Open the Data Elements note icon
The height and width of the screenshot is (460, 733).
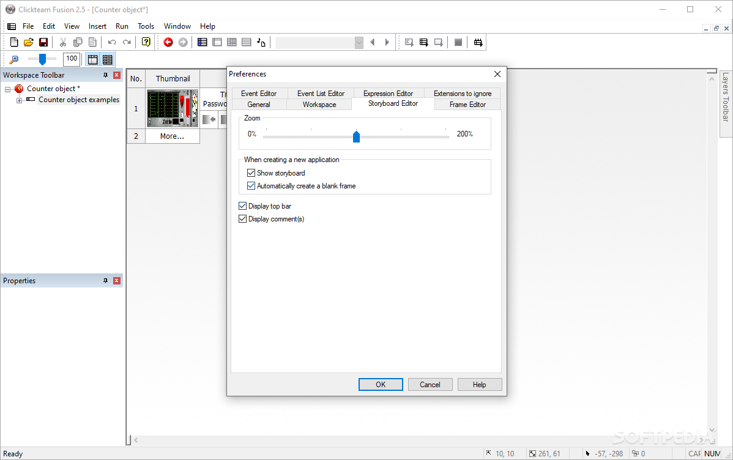point(261,42)
